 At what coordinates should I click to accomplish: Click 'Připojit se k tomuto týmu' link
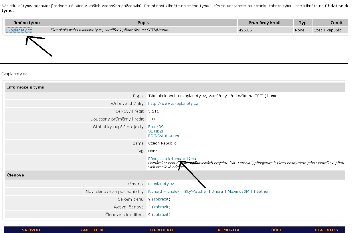point(172,158)
